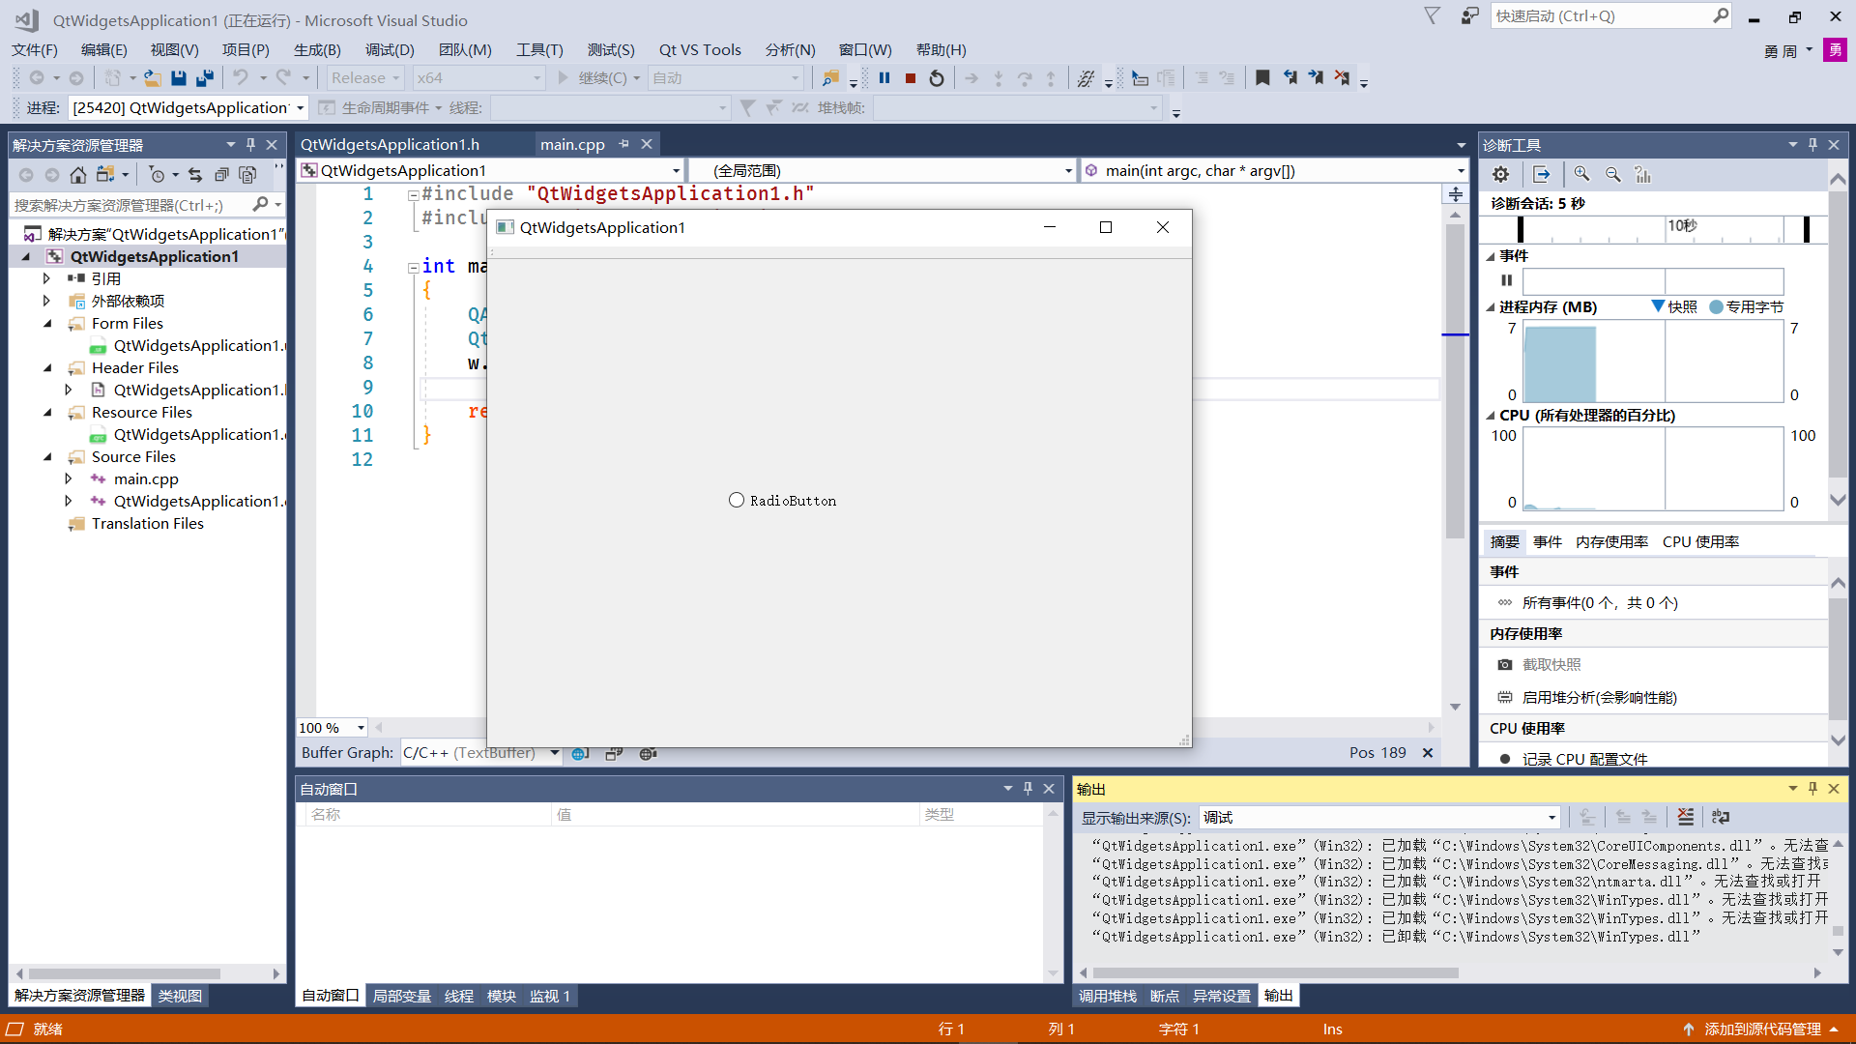Zoom out the diagnostics timeline

pos(1612,174)
